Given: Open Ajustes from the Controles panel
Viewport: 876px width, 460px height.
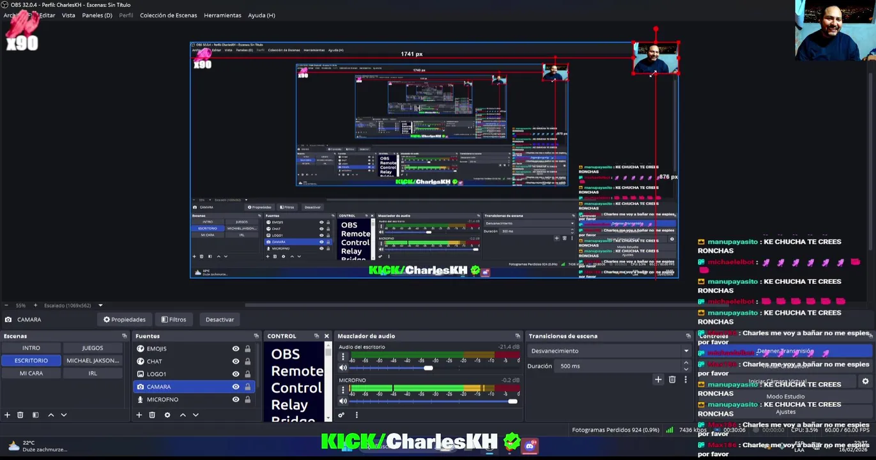Looking at the screenshot, I should tap(785, 412).
